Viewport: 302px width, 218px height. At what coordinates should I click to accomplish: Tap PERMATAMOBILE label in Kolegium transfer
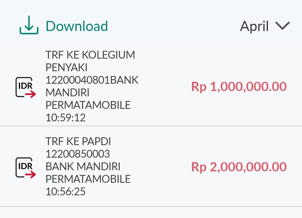(x=88, y=105)
